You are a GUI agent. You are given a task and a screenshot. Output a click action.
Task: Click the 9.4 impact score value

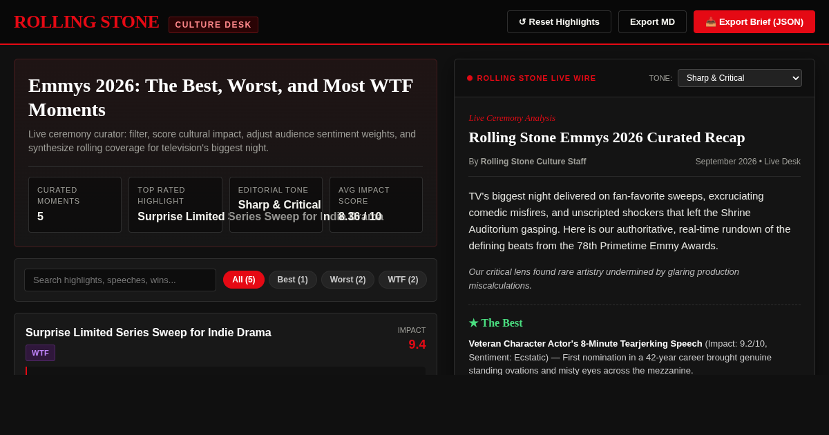tap(417, 345)
